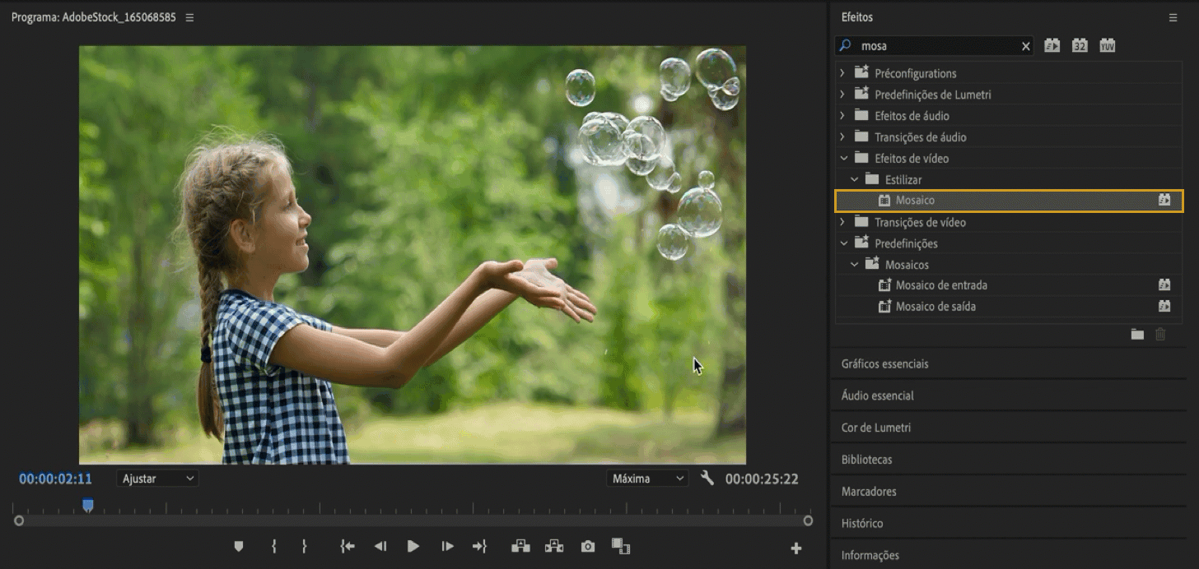Go to Out point
Screen dimensions: 1199x569
[x=479, y=546]
